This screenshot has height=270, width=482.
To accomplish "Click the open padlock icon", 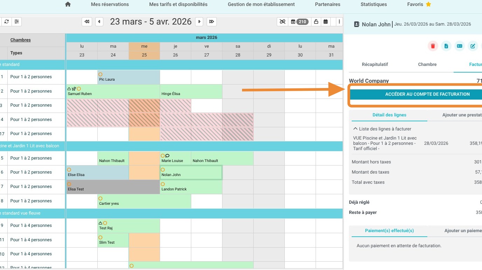I will click(316, 22).
